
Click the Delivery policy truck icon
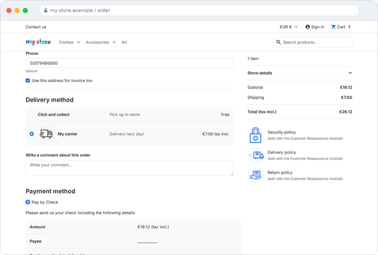[255, 155]
